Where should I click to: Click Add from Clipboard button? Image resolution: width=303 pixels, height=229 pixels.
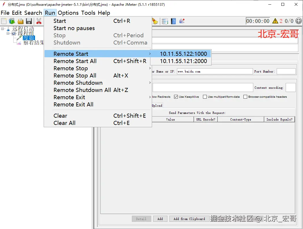[x=189, y=219]
